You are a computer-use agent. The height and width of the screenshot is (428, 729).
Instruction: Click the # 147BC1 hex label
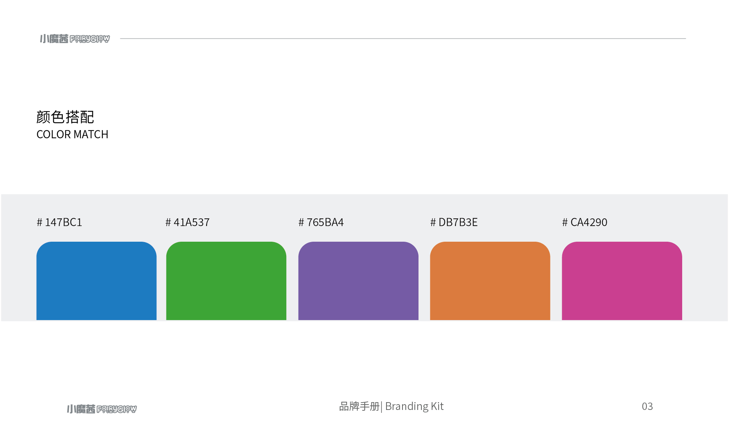[60, 222]
